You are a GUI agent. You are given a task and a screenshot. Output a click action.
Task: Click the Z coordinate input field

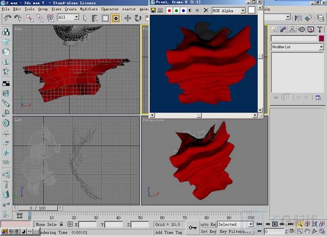tap(140, 224)
